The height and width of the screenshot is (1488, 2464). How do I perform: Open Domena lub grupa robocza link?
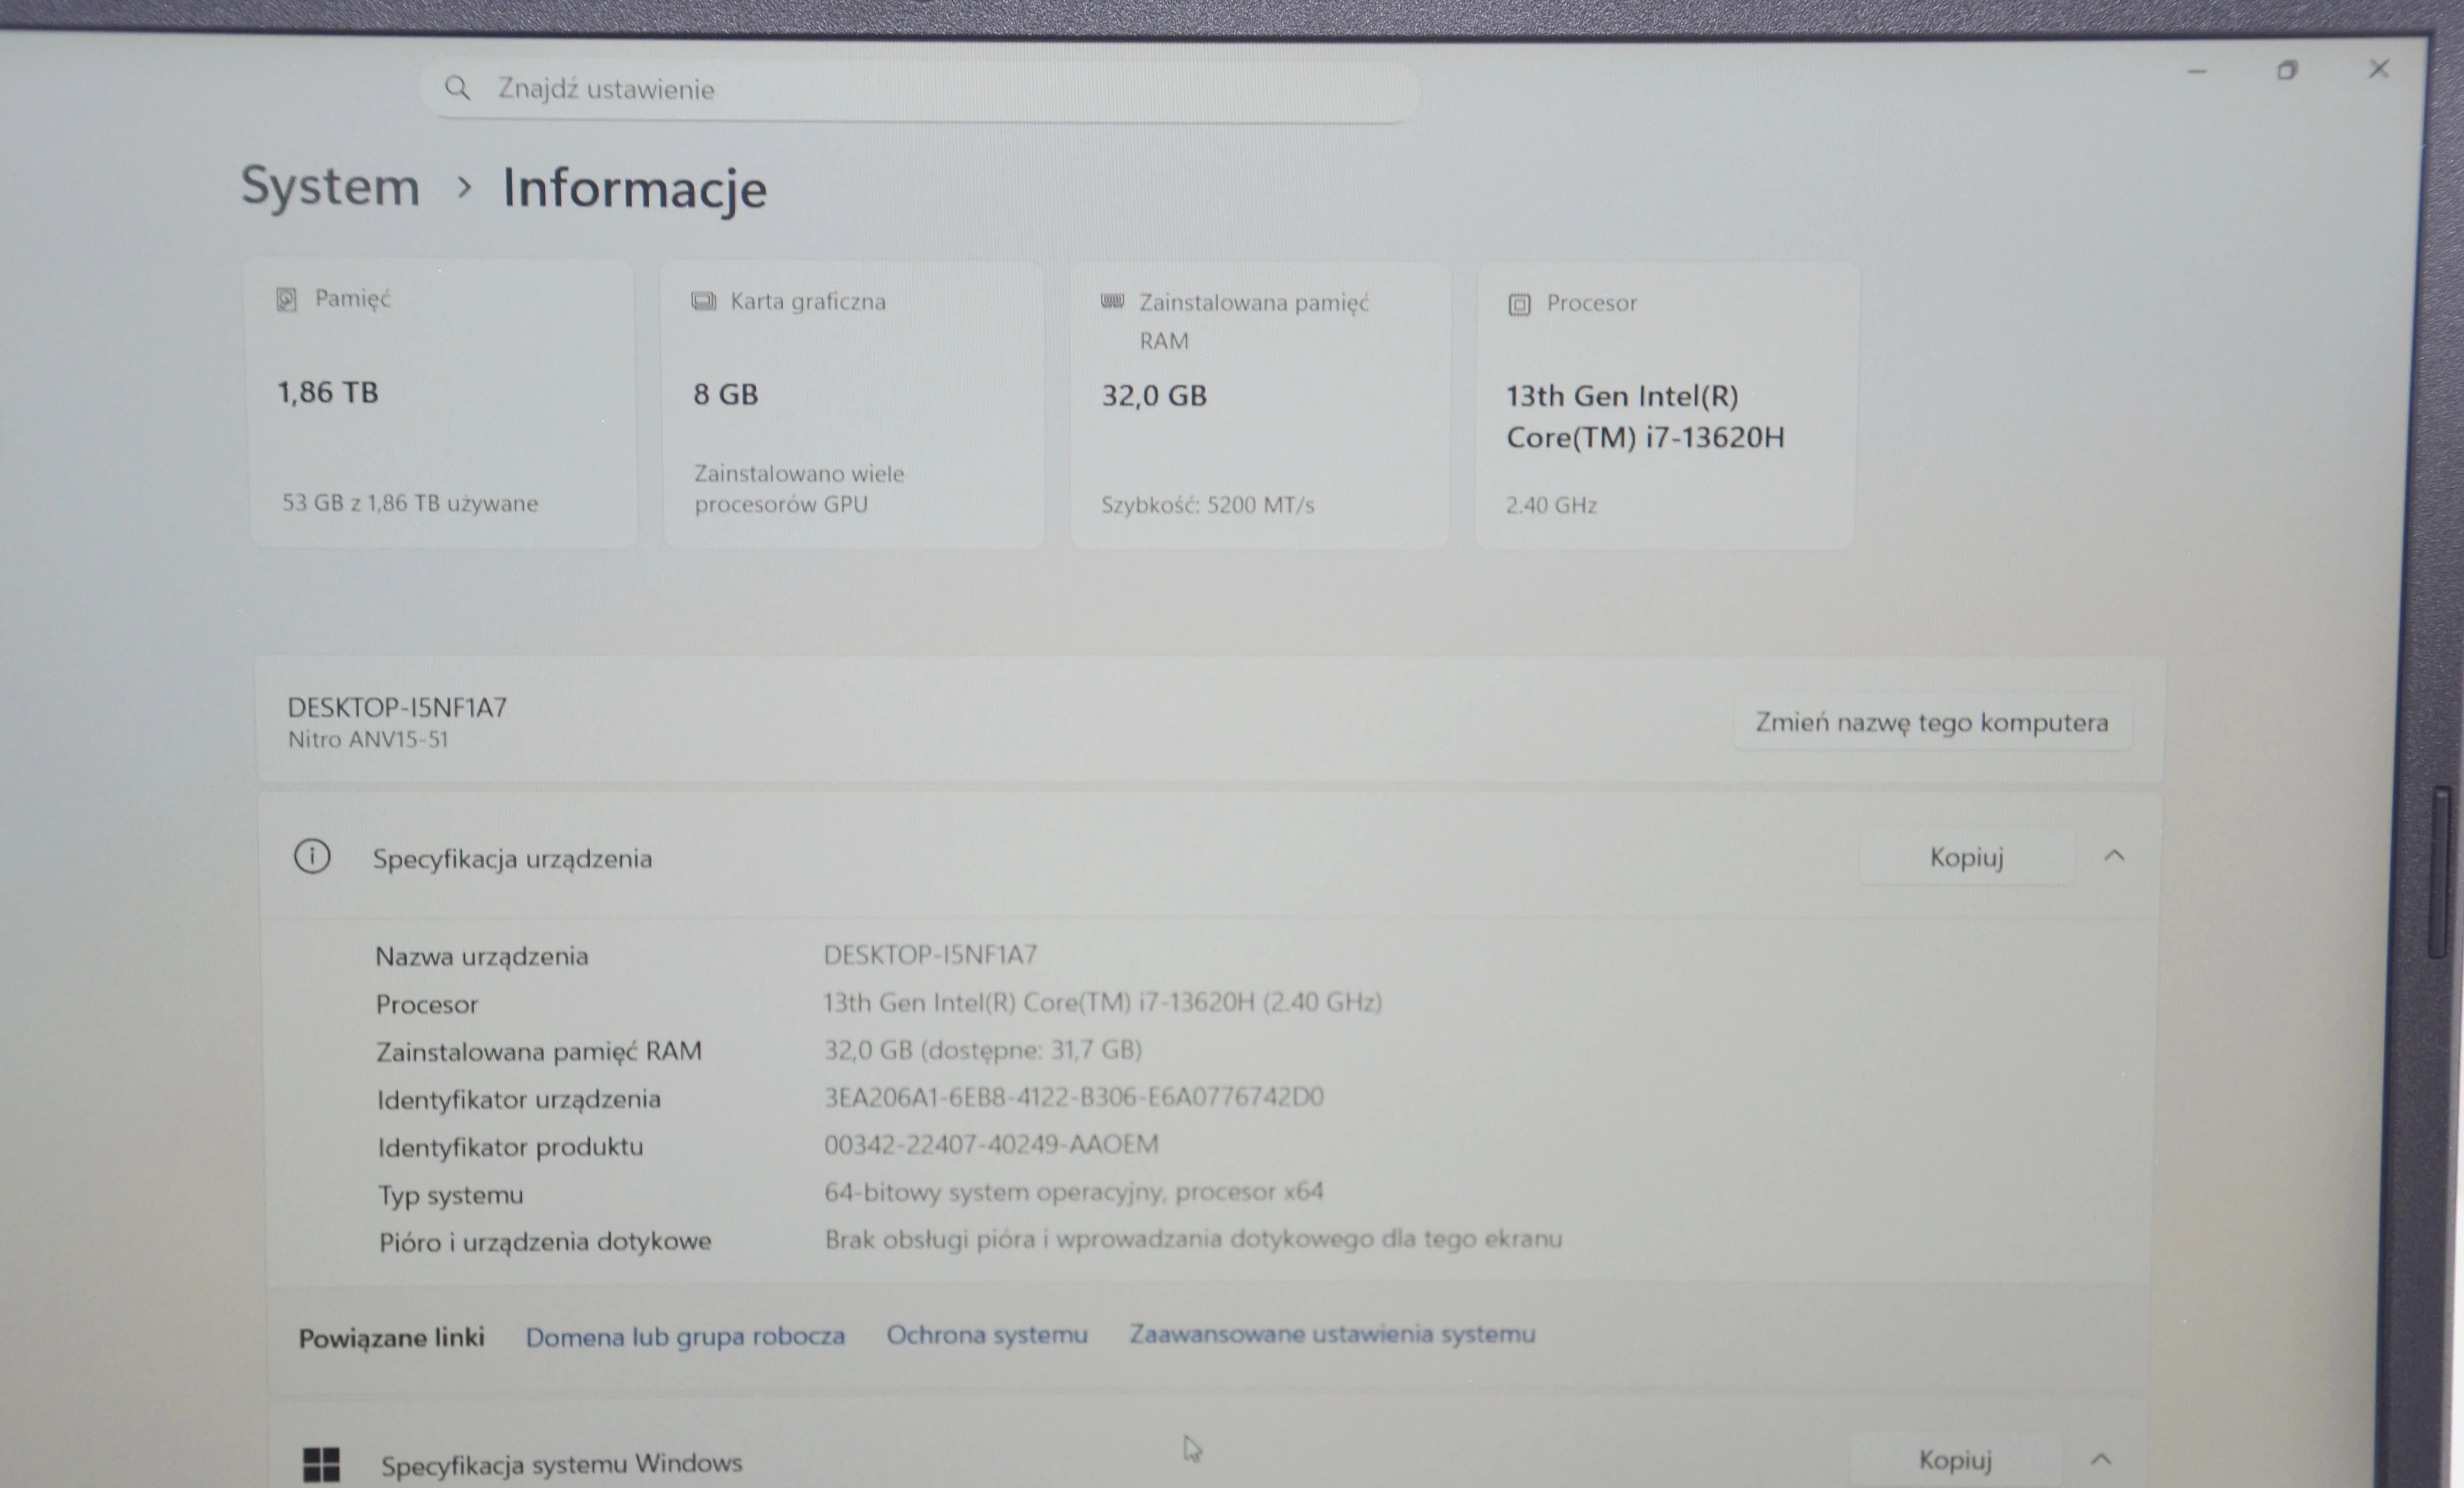(x=685, y=1336)
